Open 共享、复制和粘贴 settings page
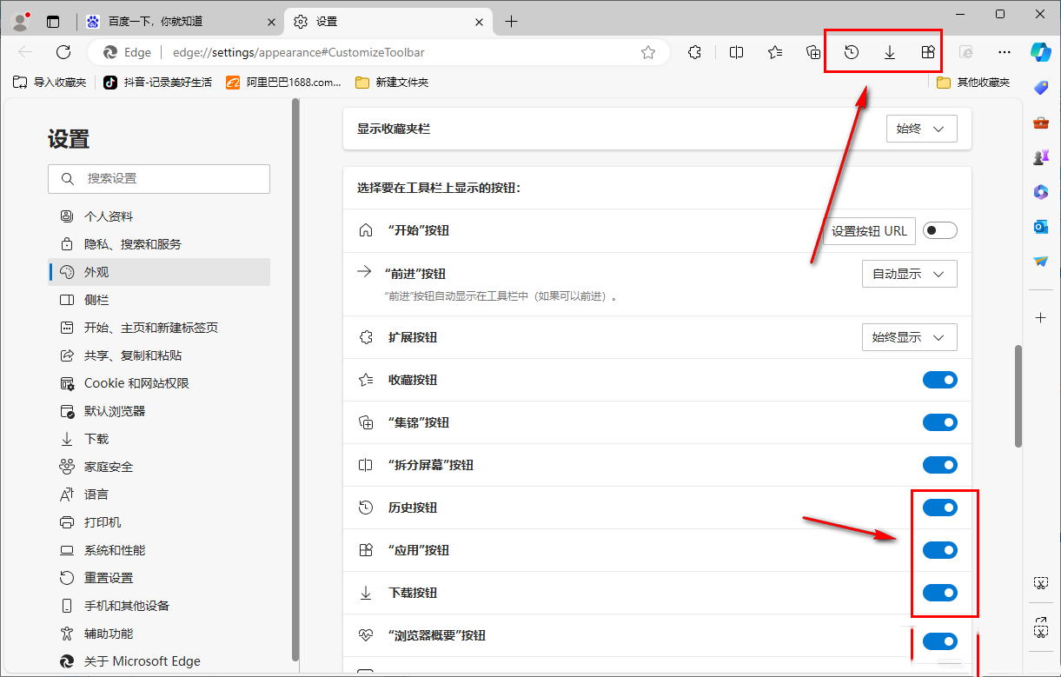Viewport: 1061px width, 677px height. point(159,355)
